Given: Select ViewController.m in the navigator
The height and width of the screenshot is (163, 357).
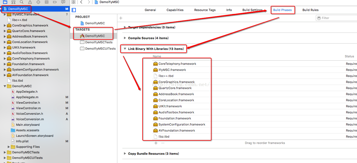Looking at the screenshot, I should point(28,108).
